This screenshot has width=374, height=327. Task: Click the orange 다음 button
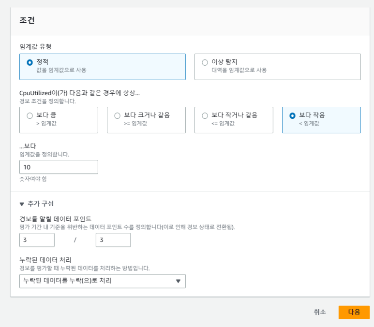point(354,312)
